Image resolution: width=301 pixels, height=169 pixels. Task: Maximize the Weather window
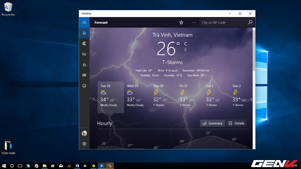[240, 14]
